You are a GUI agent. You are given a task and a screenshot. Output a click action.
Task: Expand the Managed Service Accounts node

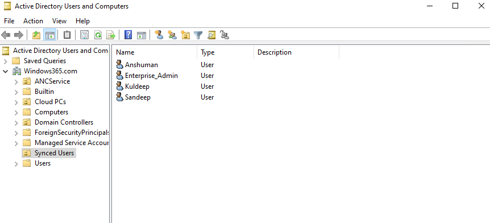click(16, 143)
